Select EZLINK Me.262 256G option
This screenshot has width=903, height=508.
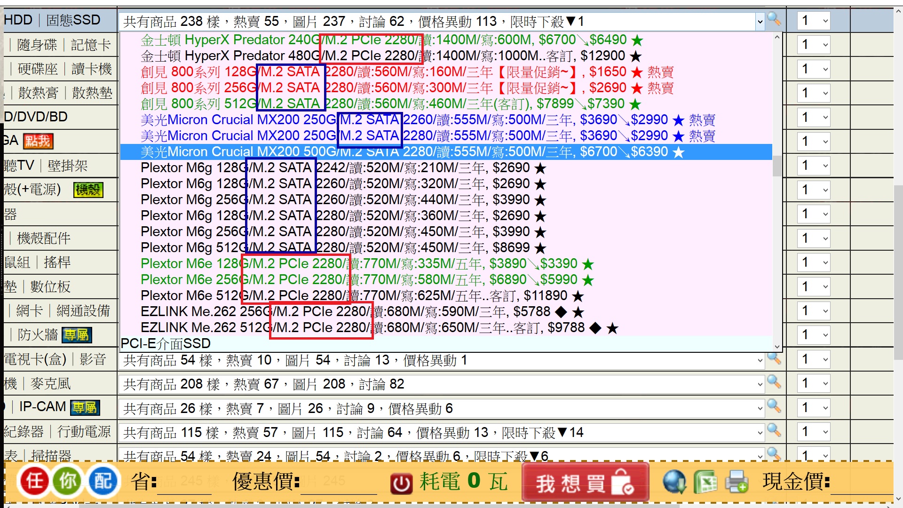click(x=446, y=312)
